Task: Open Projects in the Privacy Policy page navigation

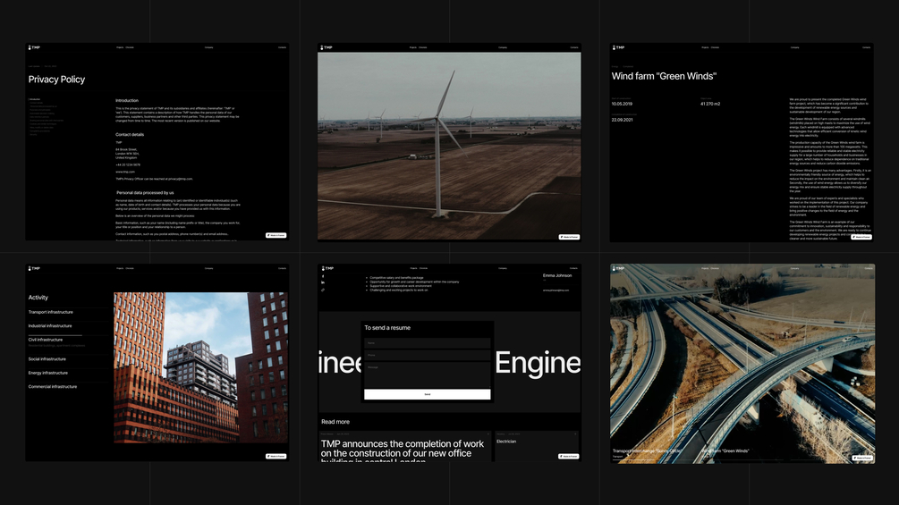Action: coord(120,47)
